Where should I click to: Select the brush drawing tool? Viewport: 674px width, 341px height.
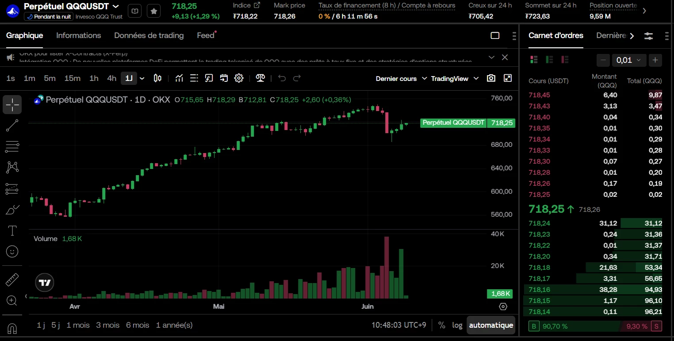(x=12, y=210)
